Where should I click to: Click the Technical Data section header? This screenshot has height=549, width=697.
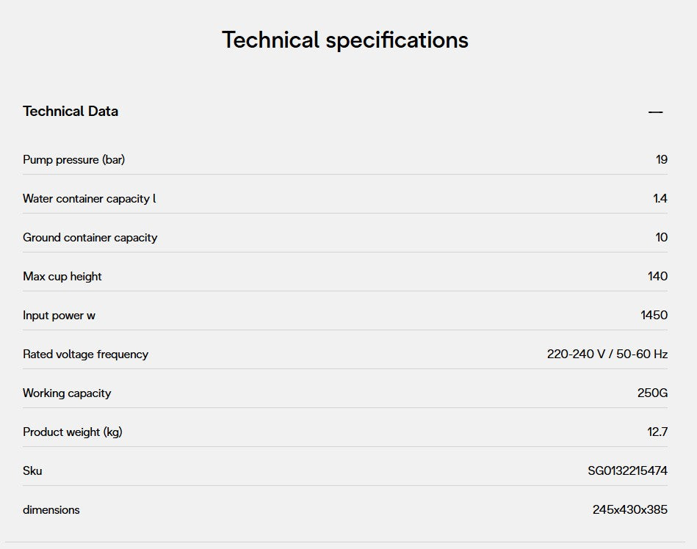pyautogui.click(x=71, y=112)
